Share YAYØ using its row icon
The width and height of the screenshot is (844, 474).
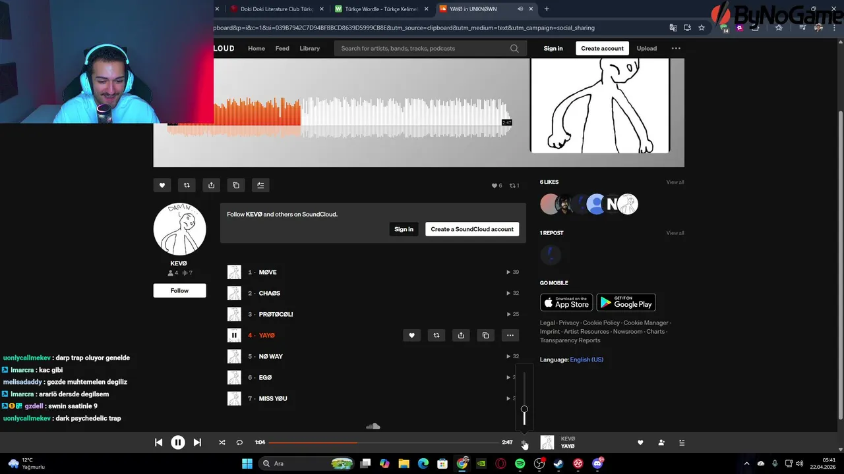[x=461, y=335]
